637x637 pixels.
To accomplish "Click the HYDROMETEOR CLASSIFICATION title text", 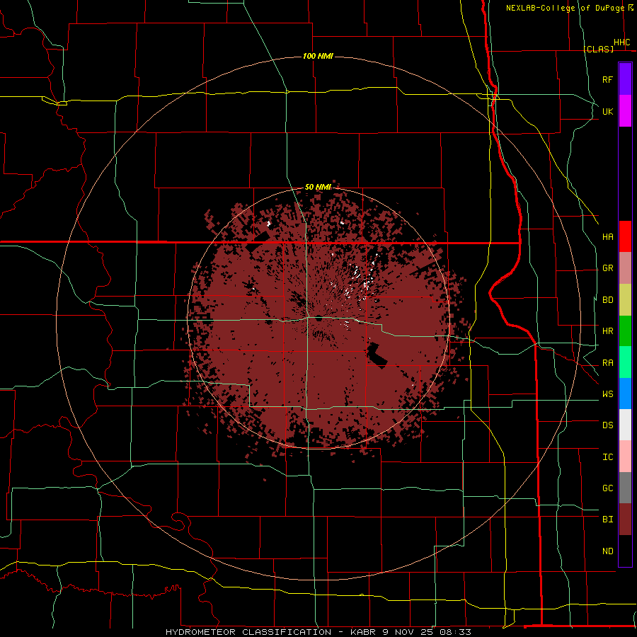I will point(248,632).
